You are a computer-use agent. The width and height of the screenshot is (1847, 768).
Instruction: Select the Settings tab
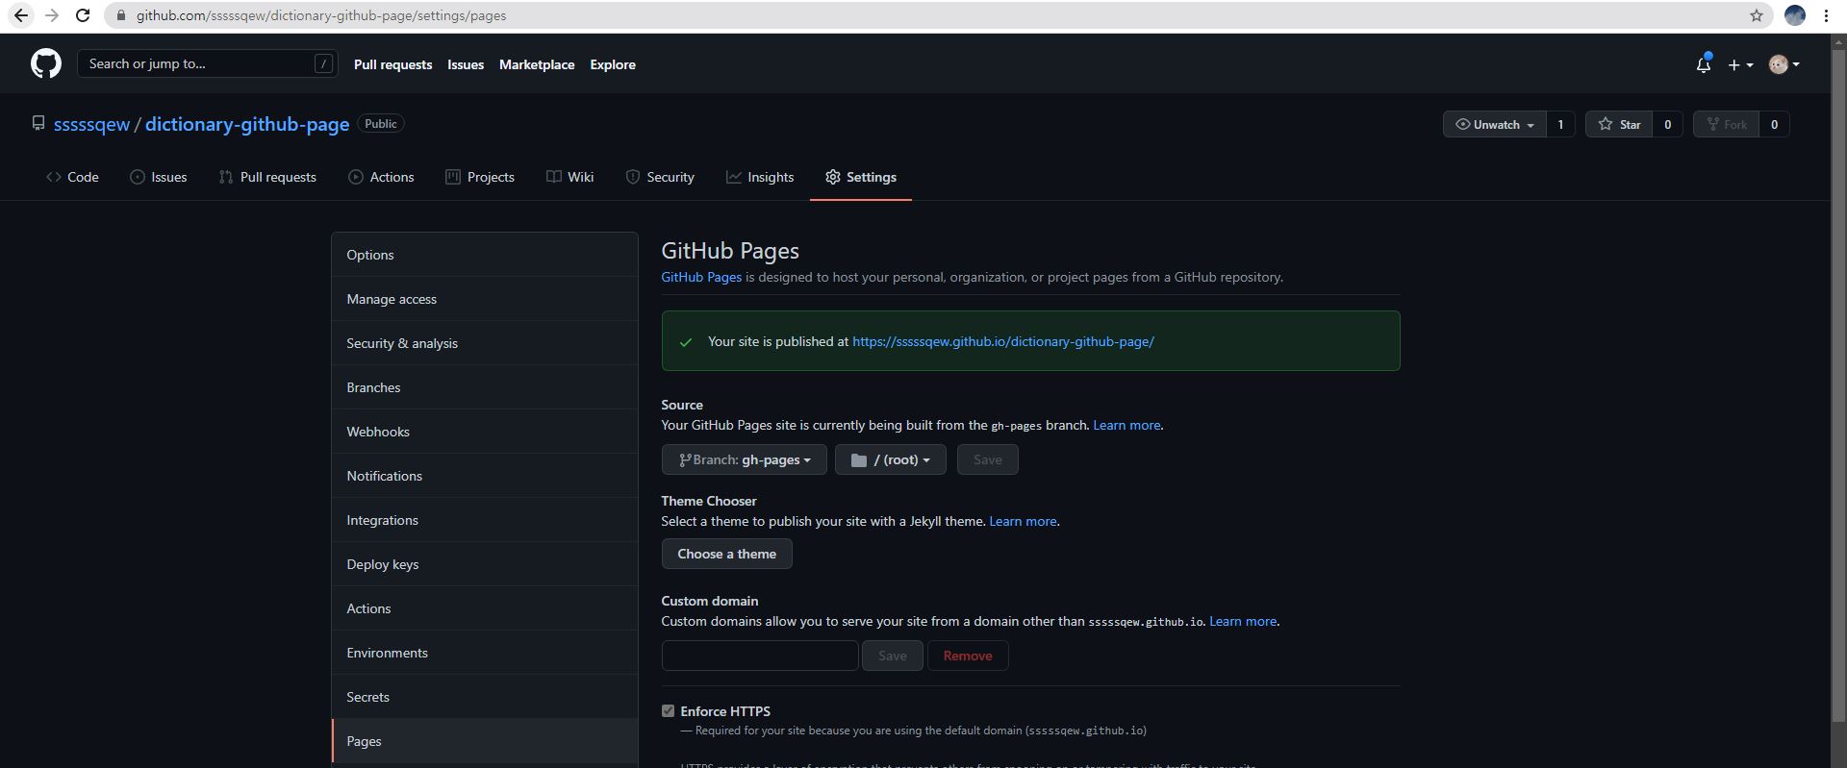click(x=861, y=177)
